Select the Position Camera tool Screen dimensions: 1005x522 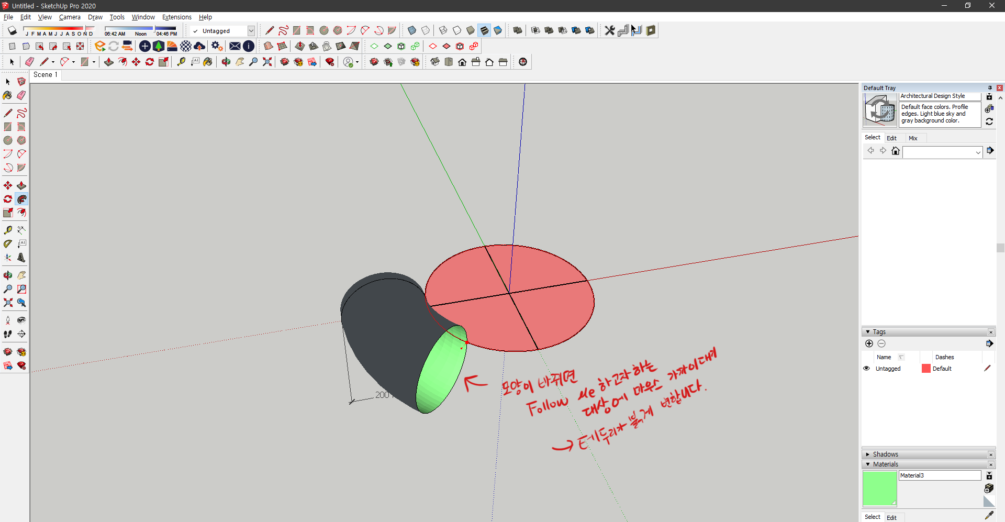(8, 320)
